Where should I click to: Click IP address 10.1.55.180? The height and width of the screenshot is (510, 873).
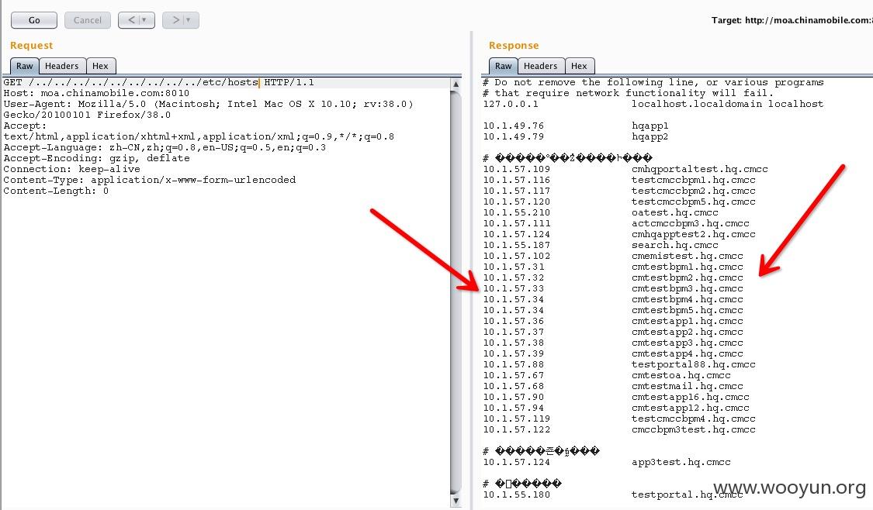click(x=517, y=494)
